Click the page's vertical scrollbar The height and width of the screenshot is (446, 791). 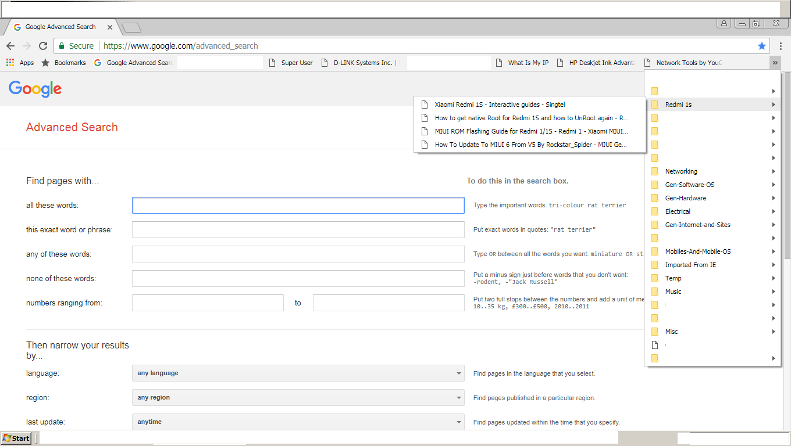787,166
